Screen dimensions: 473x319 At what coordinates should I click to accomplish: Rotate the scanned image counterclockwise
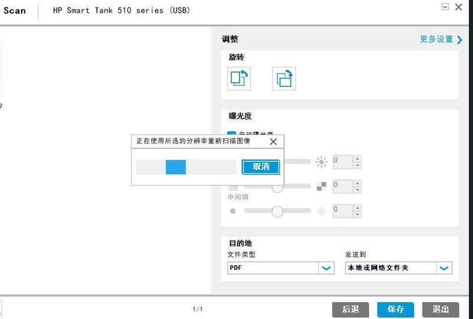(239, 79)
